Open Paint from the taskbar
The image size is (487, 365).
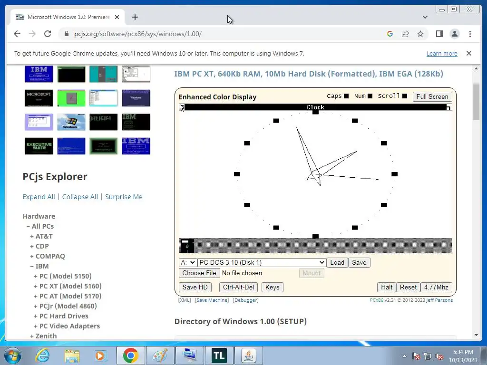pos(160,355)
